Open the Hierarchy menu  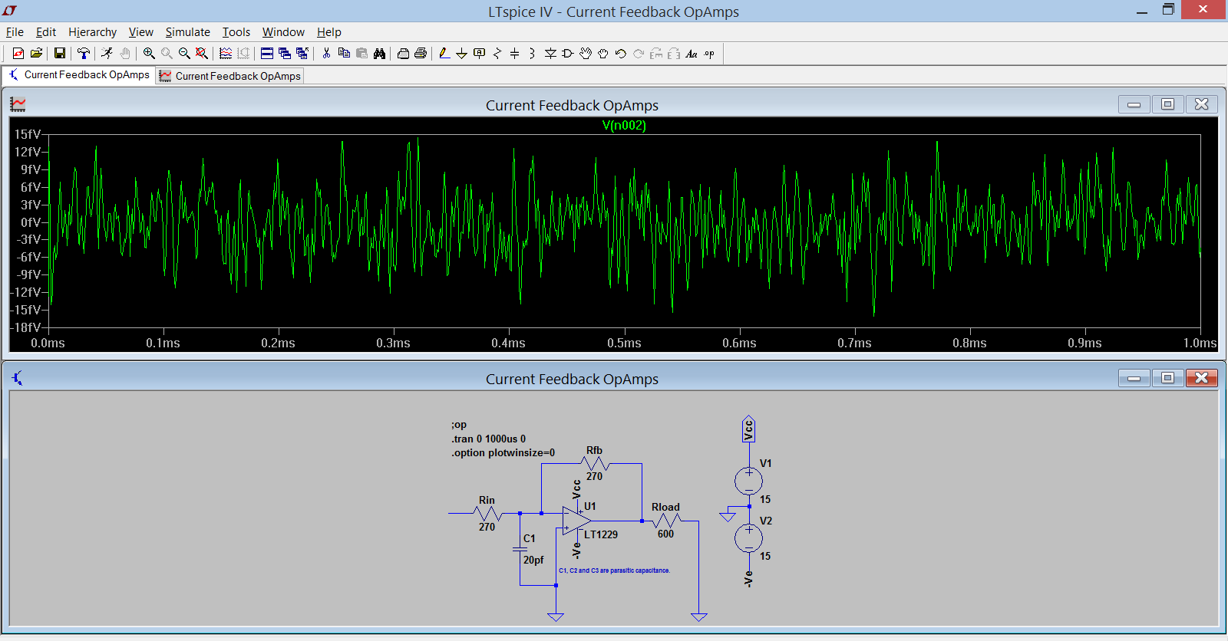(92, 32)
